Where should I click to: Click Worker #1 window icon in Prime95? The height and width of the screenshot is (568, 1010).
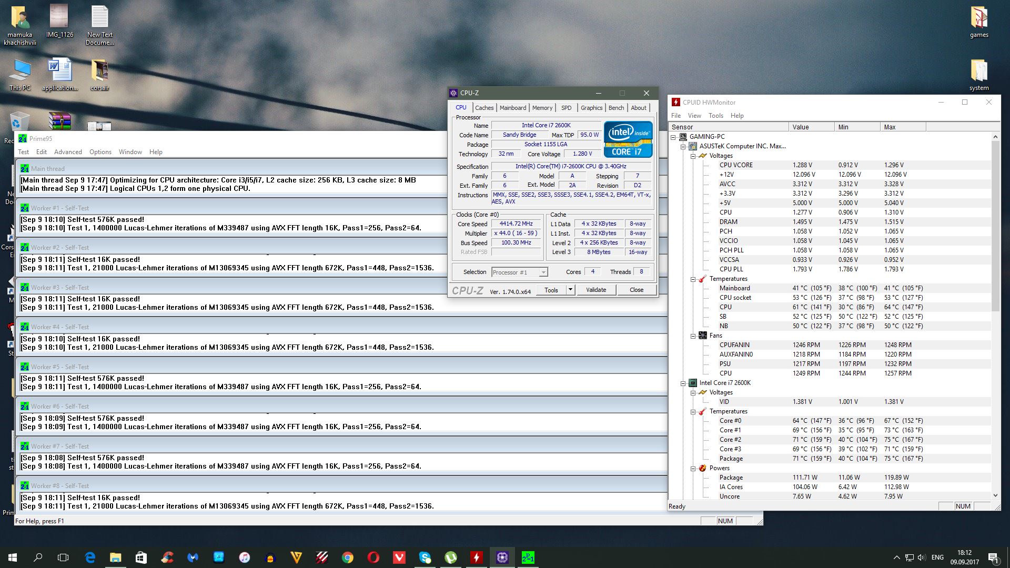(x=25, y=208)
